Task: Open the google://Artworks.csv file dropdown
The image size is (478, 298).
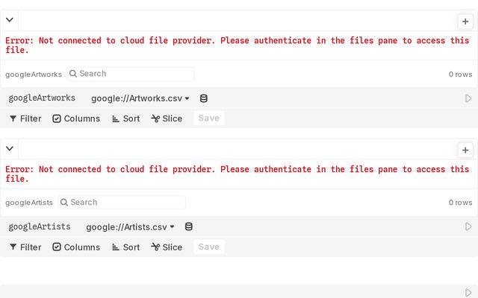Action: pyautogui.click(x=140, y=98)
